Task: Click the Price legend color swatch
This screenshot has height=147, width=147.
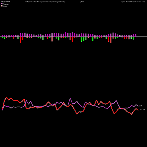Action: point(2,6)
